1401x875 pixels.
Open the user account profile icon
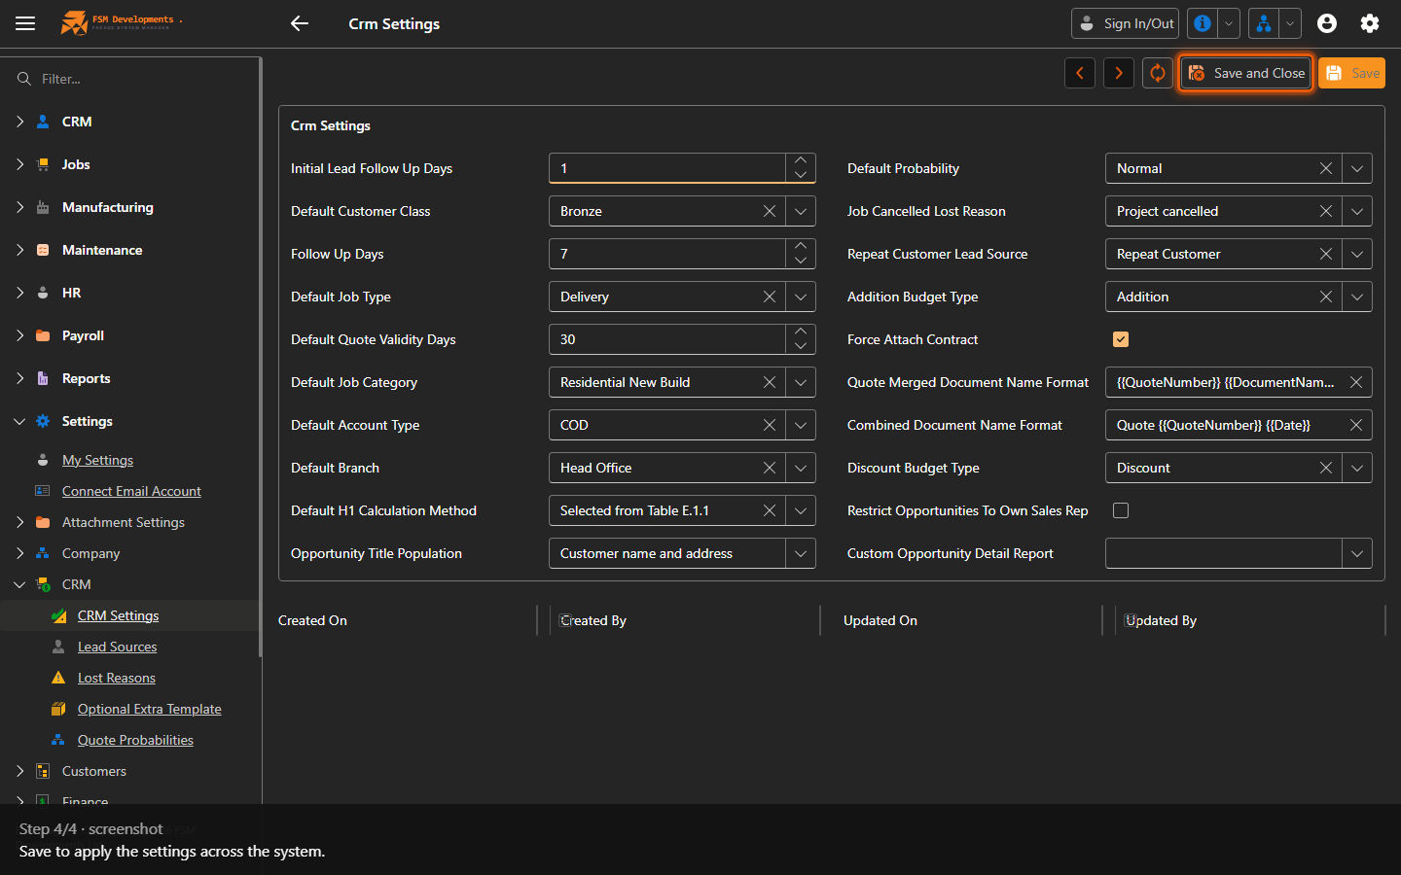coord(1327,23)
